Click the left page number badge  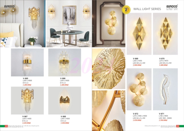6,126
